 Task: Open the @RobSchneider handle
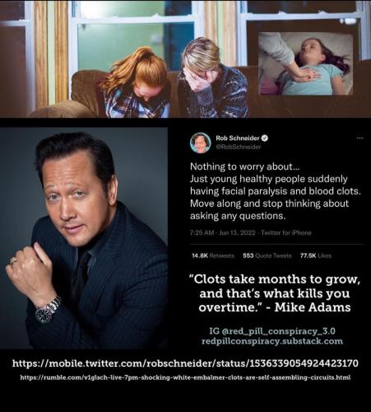coord(239,147)
